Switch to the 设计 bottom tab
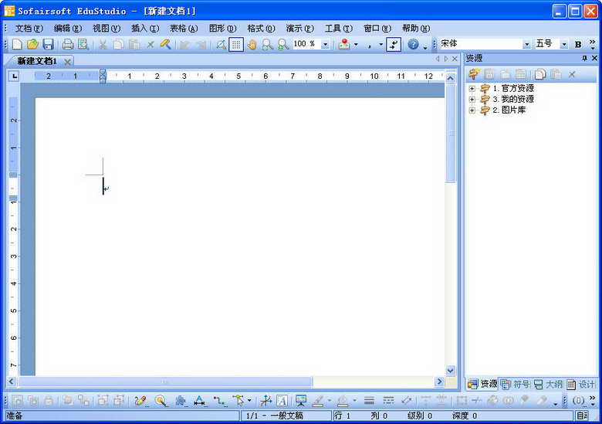The image size is (602, 424). click(581, 384)
